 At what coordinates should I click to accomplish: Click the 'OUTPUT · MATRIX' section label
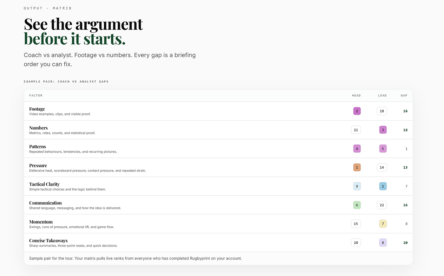coord(48,8)
